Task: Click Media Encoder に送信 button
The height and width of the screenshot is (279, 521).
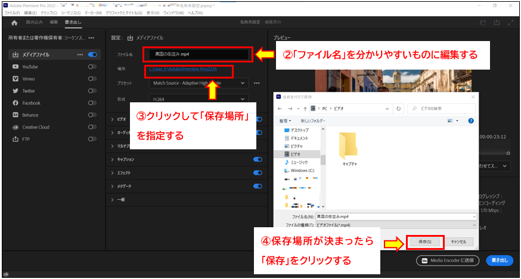Action: 448,261
